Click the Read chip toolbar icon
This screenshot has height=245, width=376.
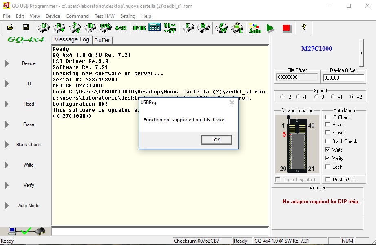click(60, 28)
